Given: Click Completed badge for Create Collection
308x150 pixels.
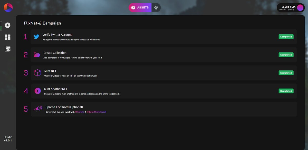Looking at the screenshot, I should coord(286,55).
